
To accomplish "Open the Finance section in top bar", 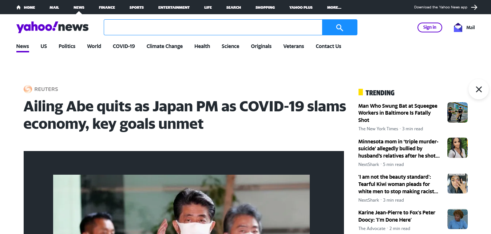I will coord(107,7).
